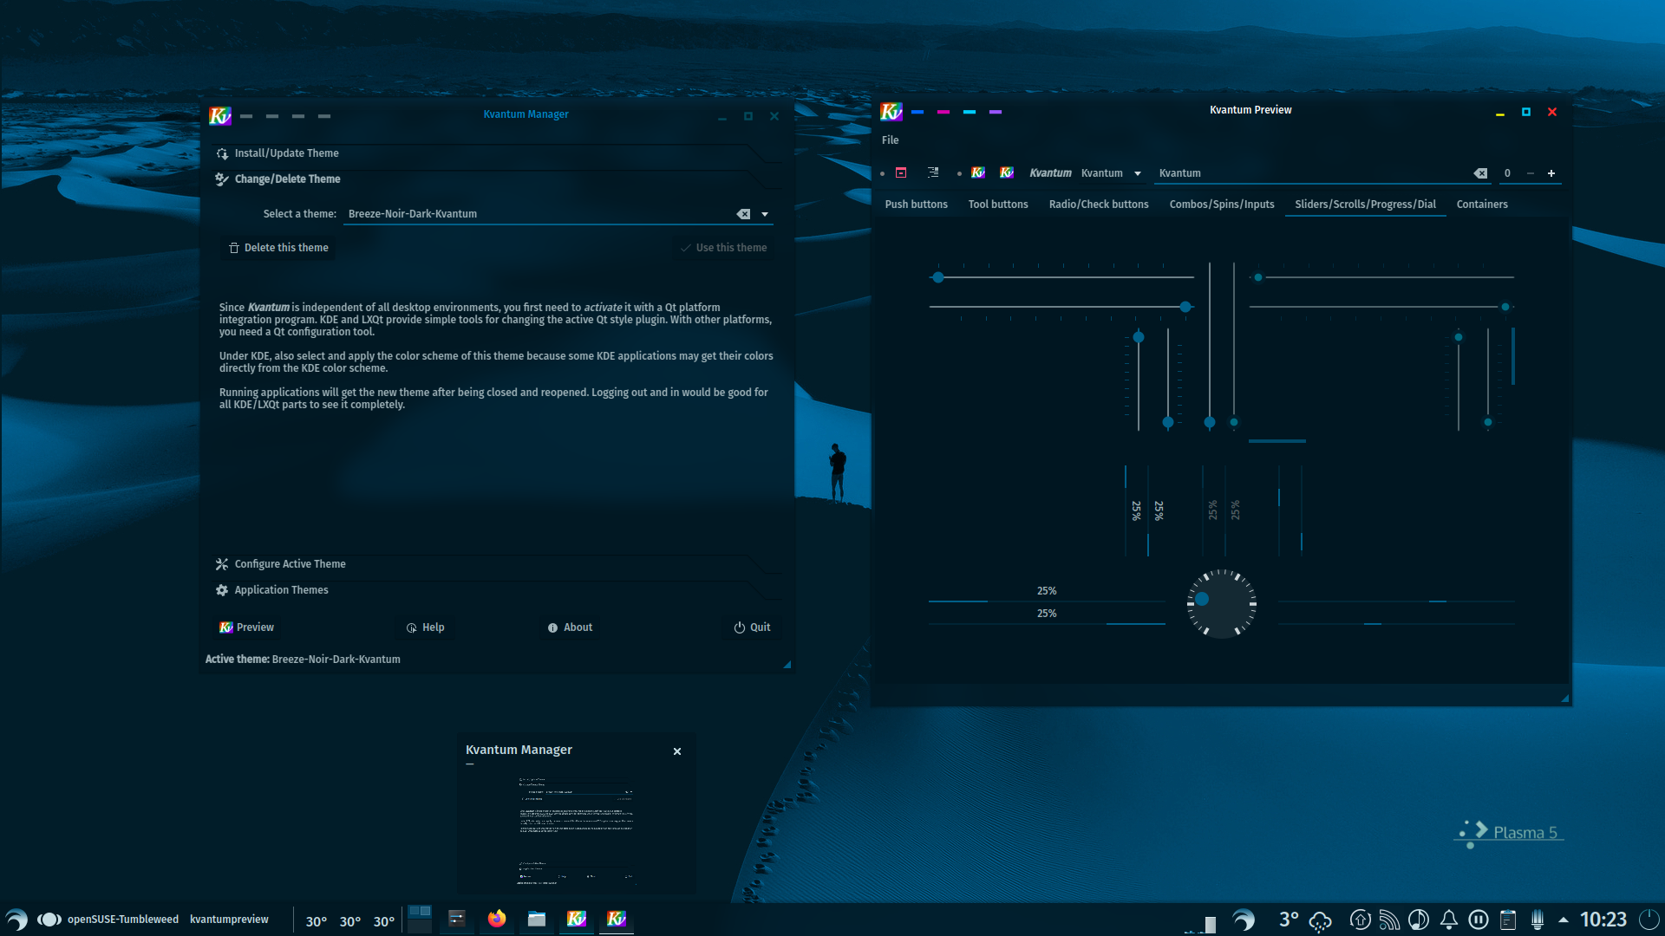The width and height of the screenshot is (1665, 936).
Task: Switch to Kvantum Preview taskbar entry
Action: pos(617,919)
